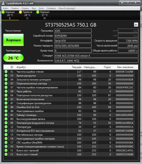Click the 2646 раз power-on count field
This screenshot has width=142, height=164.
pos(128,46)
